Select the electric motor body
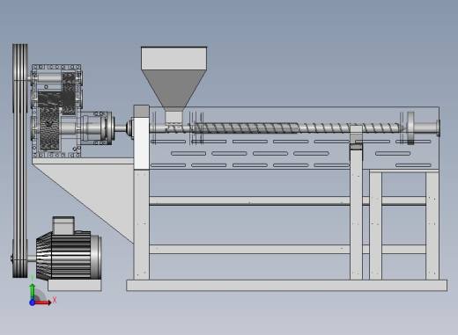458x335 pixels. pos(69,255)
